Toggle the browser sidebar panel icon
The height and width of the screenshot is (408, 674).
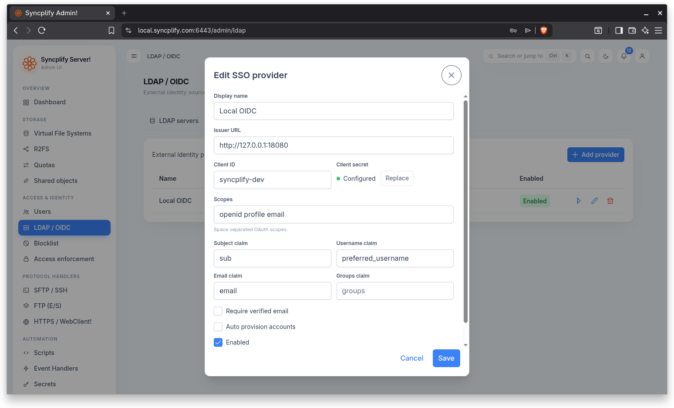click(619, 30)
